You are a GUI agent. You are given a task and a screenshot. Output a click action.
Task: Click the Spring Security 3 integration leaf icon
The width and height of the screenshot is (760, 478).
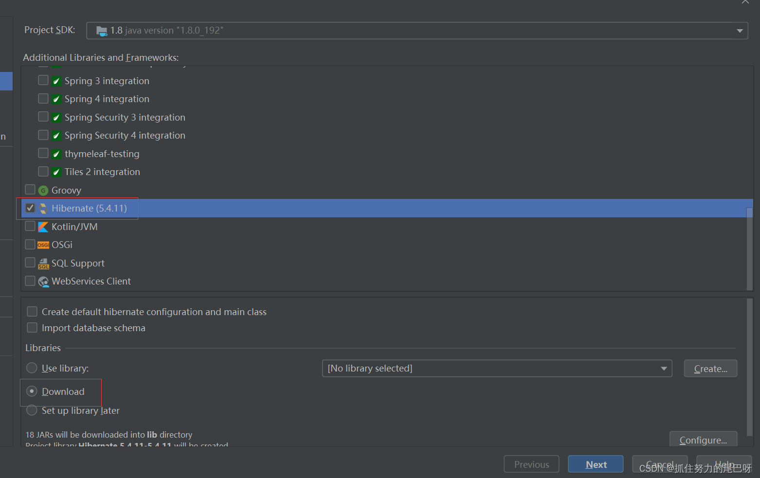pyautogui.click(x=56, y=117)
